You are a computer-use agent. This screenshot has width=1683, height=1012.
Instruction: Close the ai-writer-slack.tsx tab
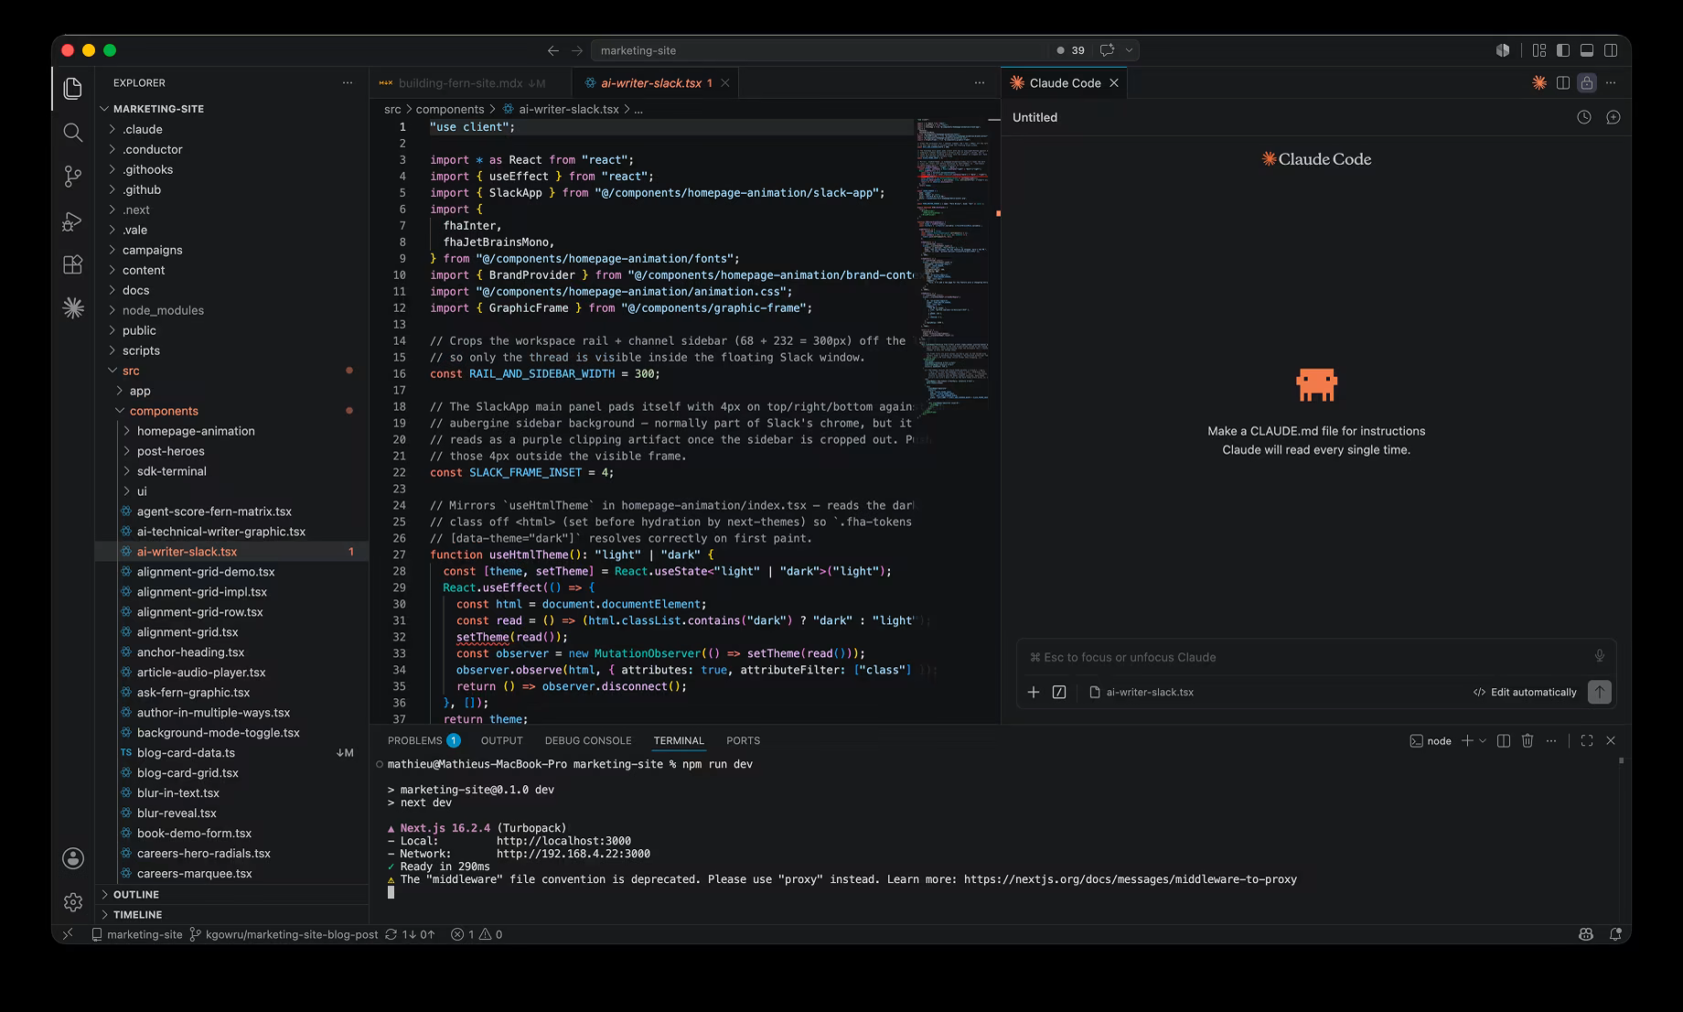pos(725,83)
